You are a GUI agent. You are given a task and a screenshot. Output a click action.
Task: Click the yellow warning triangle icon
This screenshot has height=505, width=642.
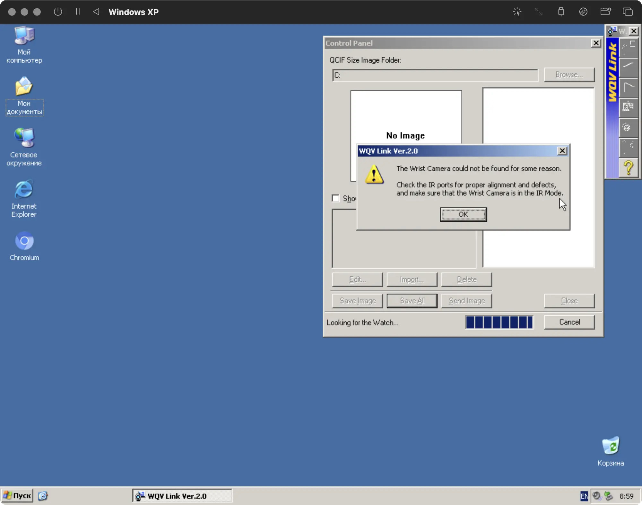coord(374,175)
